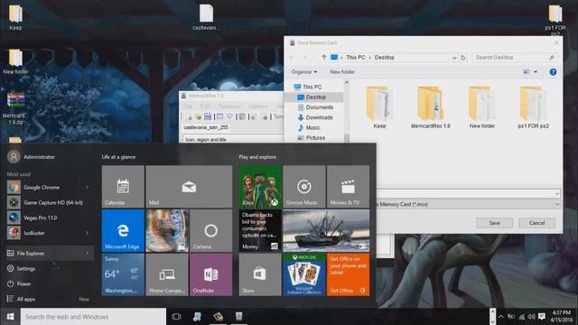
Task: Select castlevania_sotn_255 tab in MemcardRex
Action: [206, 127]
